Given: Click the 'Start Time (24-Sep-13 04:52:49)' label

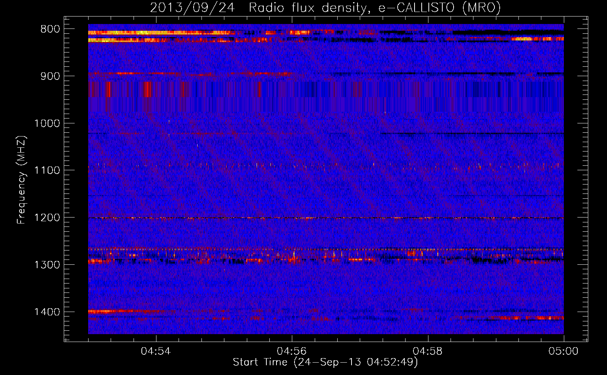Looking at the screenshot, I should (x=325, y=362).
